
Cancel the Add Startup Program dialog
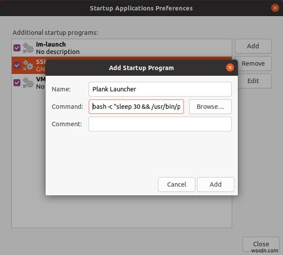pyautogui.click(x=177, y=185)
